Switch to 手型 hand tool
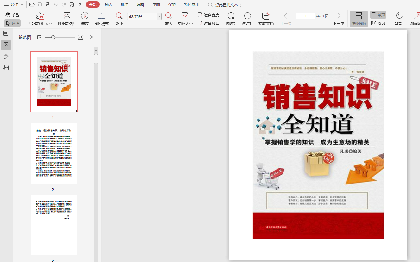This screenshot has height=262, width=420. click(12, 15)
